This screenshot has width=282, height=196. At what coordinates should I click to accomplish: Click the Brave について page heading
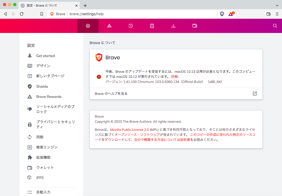[x=102, y=43]
